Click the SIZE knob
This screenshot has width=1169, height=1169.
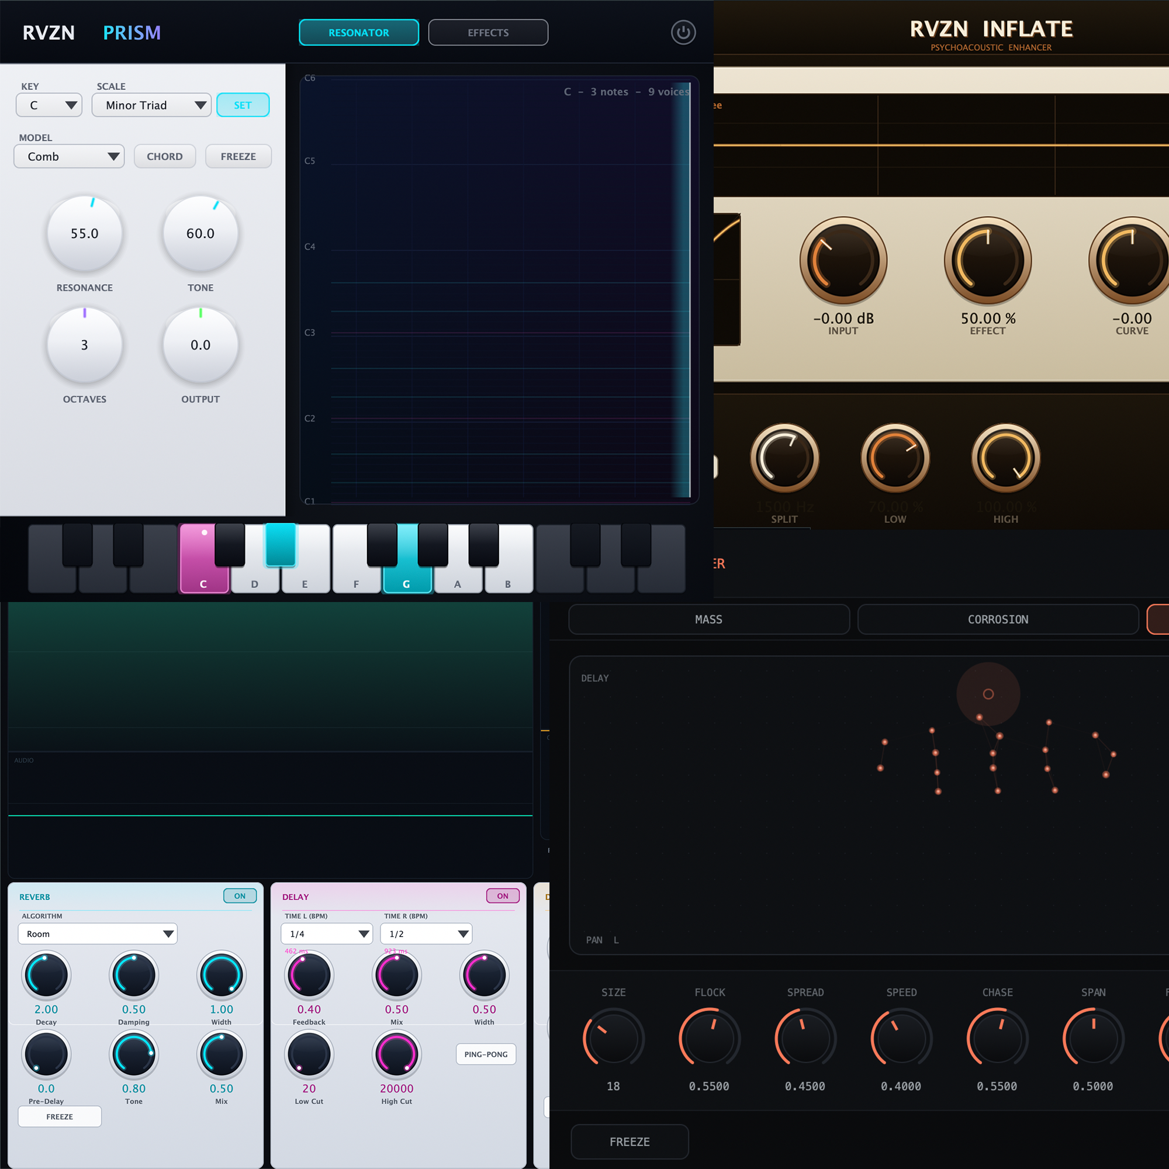click(614, 1038)
